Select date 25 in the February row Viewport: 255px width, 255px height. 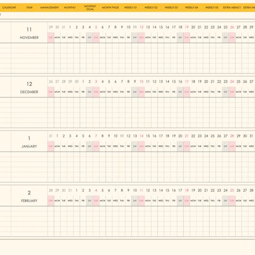(232, 190)
